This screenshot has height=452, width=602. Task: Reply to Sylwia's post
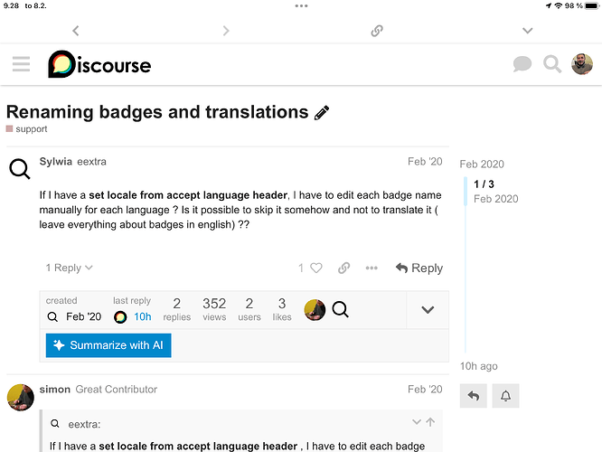419,268
